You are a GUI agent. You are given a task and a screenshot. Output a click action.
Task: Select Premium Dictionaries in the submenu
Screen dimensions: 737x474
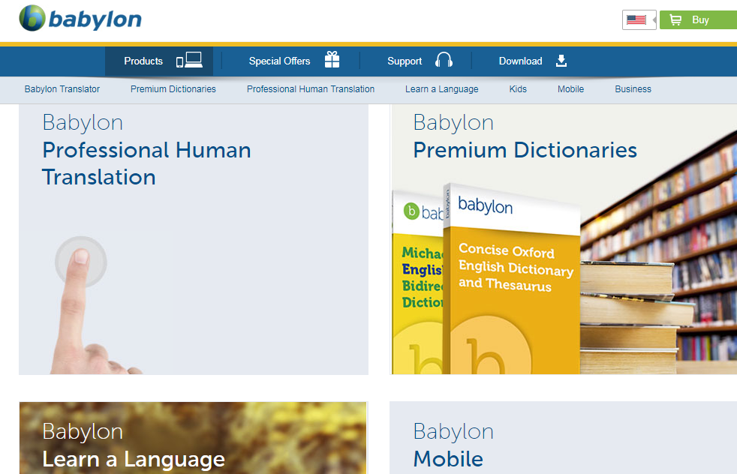pyautogui.click(x=173, y=89)
